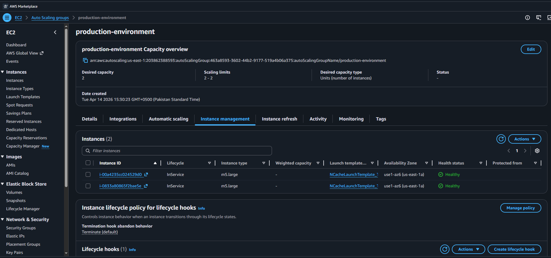Click the Edit capacity button
The width and height of the screenshot is (551, 258).
tap(531, 49)
